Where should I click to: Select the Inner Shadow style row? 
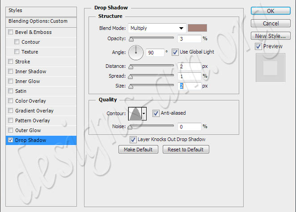(x=41, y=71)
